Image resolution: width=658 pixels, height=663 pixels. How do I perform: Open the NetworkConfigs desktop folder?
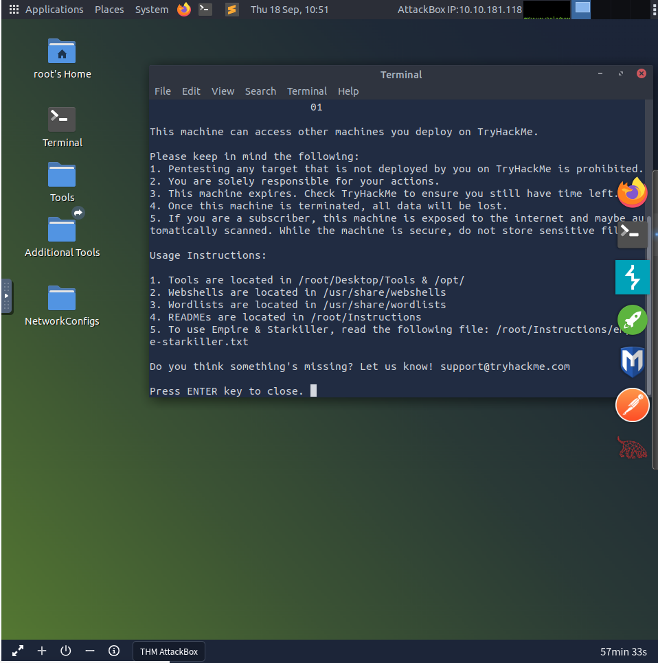click(63, 305)
